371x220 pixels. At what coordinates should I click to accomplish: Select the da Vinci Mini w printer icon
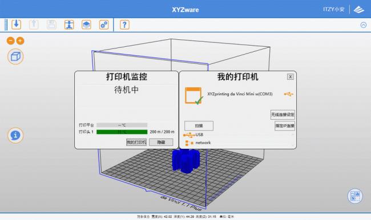click(194, 96)
